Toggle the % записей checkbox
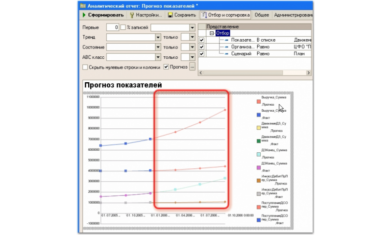 point(123,27)
